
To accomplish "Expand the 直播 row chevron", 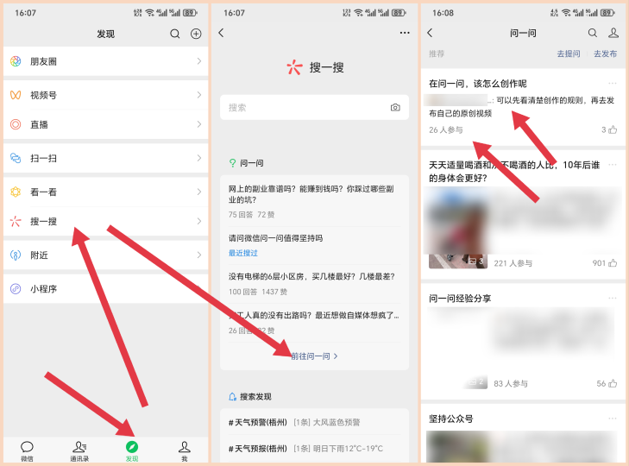I will click(199, 124).
